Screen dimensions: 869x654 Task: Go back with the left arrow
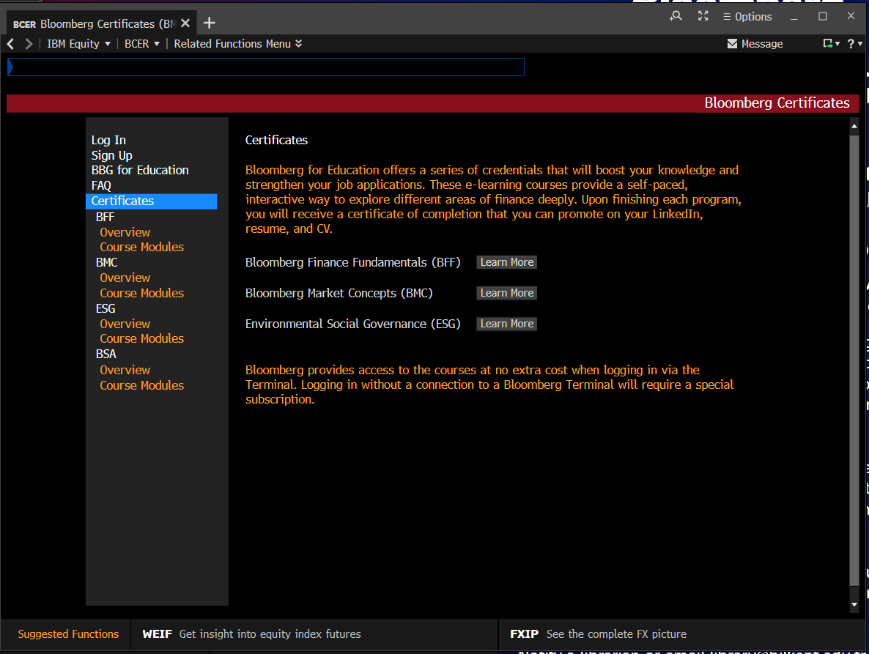point(10,44)
